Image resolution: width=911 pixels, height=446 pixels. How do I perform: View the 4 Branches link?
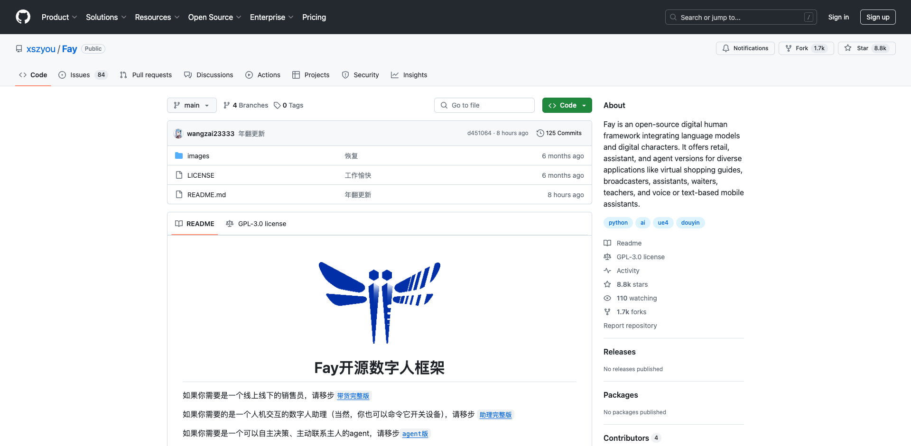[246, 105]
